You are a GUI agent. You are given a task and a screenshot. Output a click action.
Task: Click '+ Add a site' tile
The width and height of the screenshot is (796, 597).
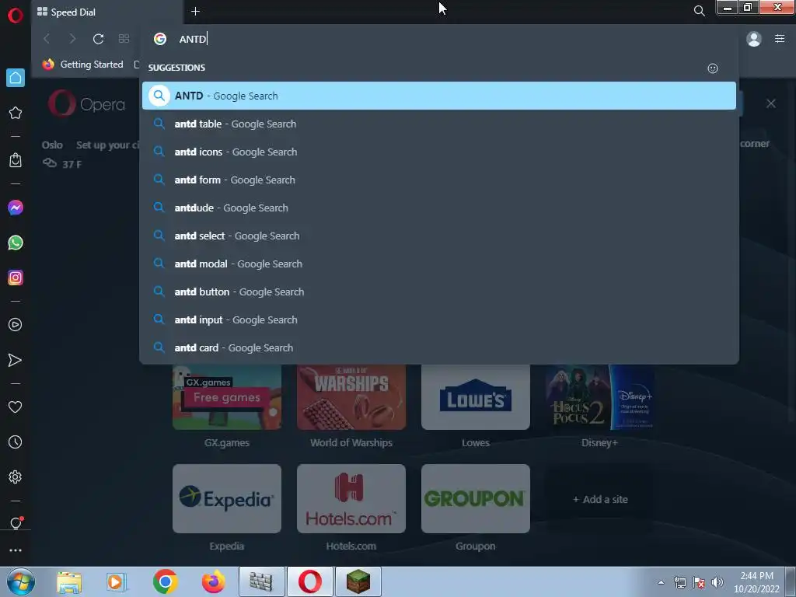coord(599,499)
